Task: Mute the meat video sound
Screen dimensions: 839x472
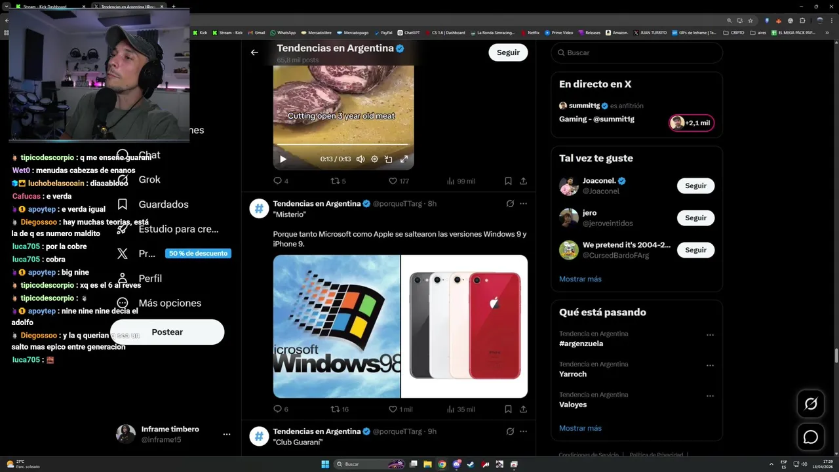Action: [361, 159]
